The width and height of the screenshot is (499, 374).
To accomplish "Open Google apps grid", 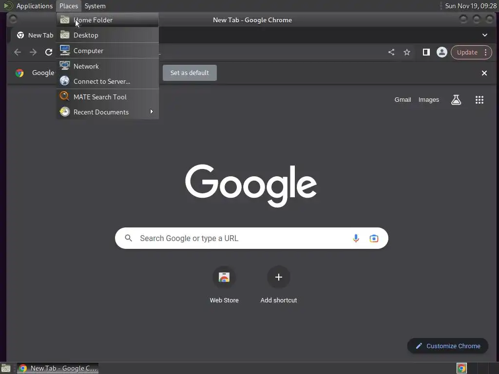I will coord(480,100).
